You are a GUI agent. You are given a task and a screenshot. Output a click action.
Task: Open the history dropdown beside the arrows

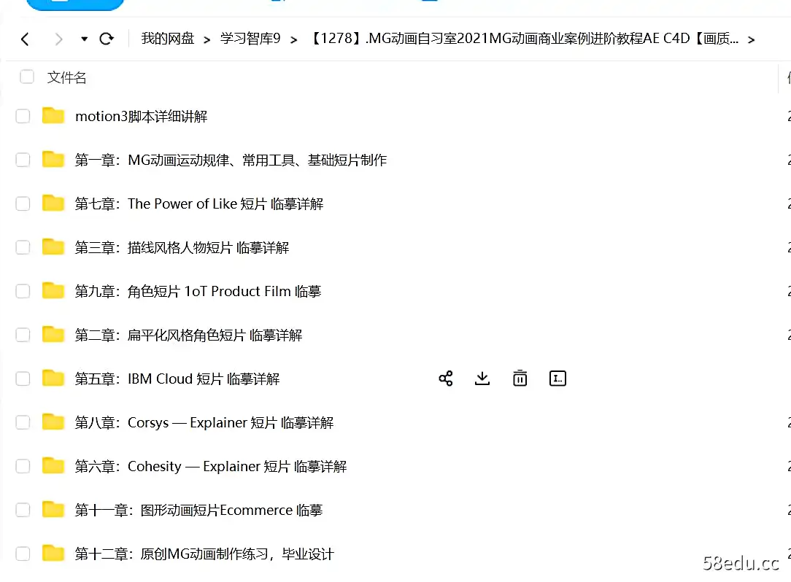point(83,38)
